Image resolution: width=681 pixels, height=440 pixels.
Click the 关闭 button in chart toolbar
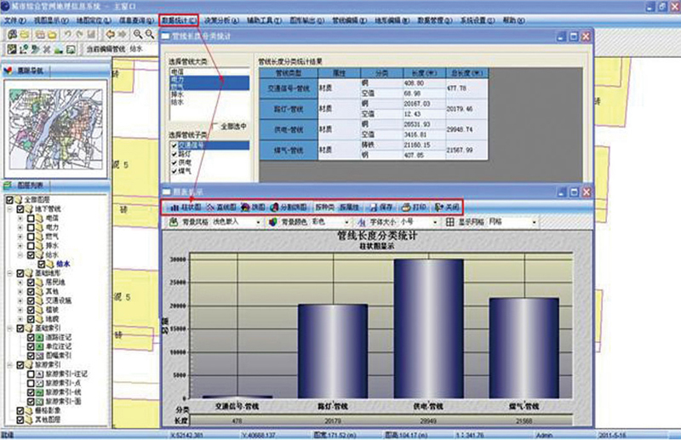[446, 208]
